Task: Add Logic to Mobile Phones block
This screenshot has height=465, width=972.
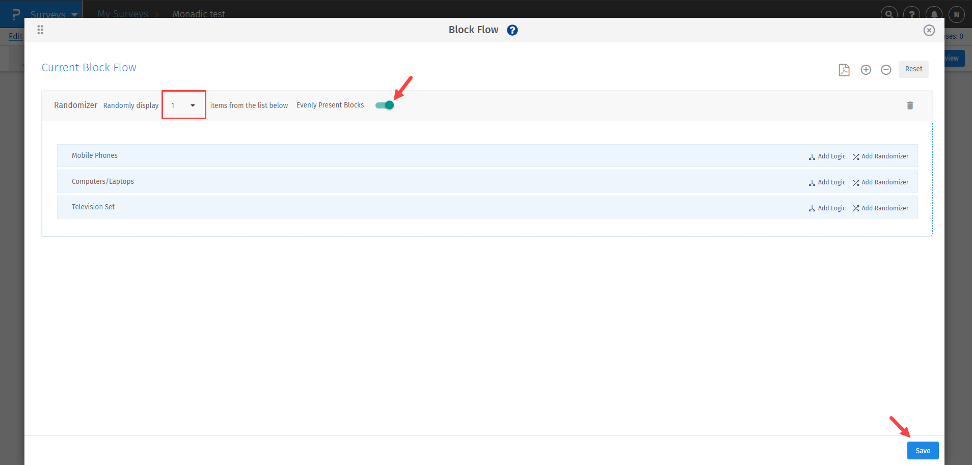Action: (x=827, y=156)
